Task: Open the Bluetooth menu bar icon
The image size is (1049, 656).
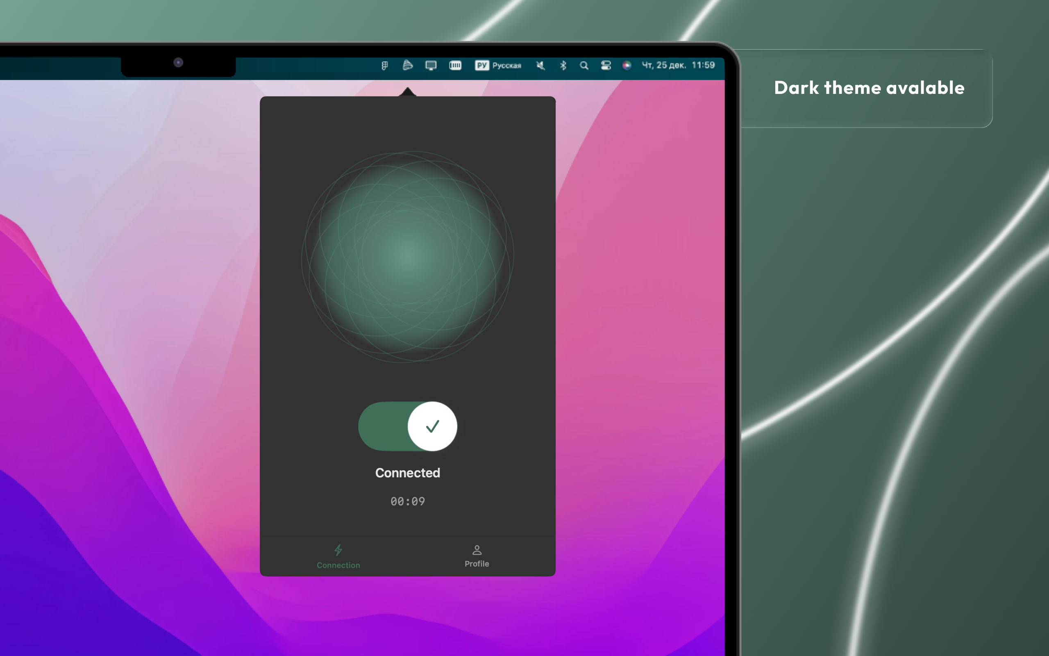Action: click(x=563, y=66)
